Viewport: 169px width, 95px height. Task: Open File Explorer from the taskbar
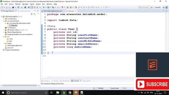[x=58, y=93]
